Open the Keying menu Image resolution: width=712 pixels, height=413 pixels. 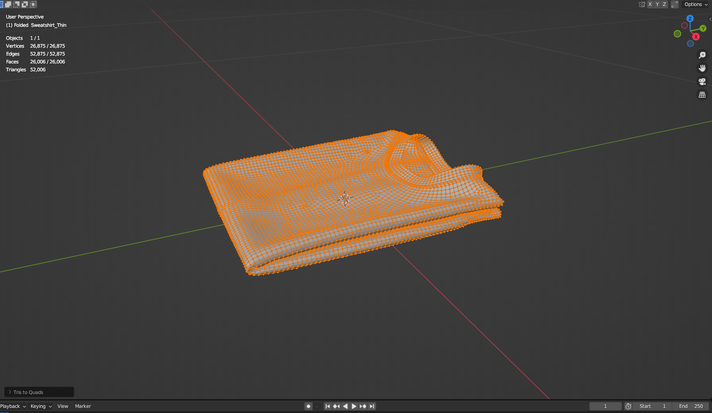[x=41, y=406]
